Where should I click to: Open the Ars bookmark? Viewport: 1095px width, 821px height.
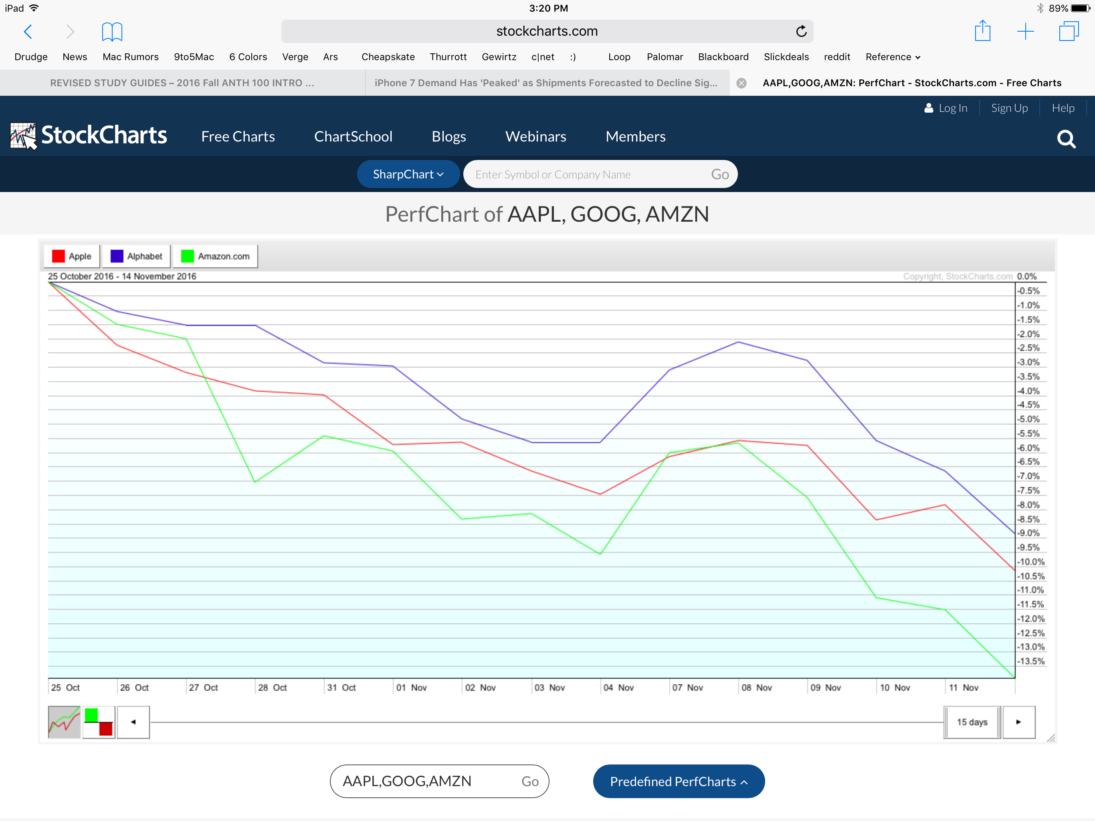(x=331, y=57)
